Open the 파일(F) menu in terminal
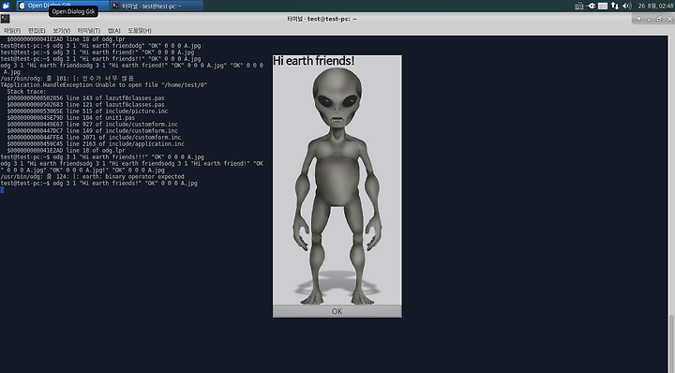Image resolution: width=675 pixels, height=373 pixels. [x=12, y=31]
